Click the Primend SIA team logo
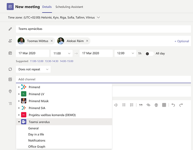The image size is (193, 150). point(24,108)
